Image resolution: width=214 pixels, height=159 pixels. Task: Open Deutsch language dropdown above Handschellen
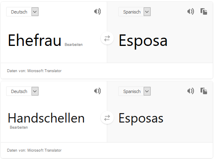click(x=23, y=91)
